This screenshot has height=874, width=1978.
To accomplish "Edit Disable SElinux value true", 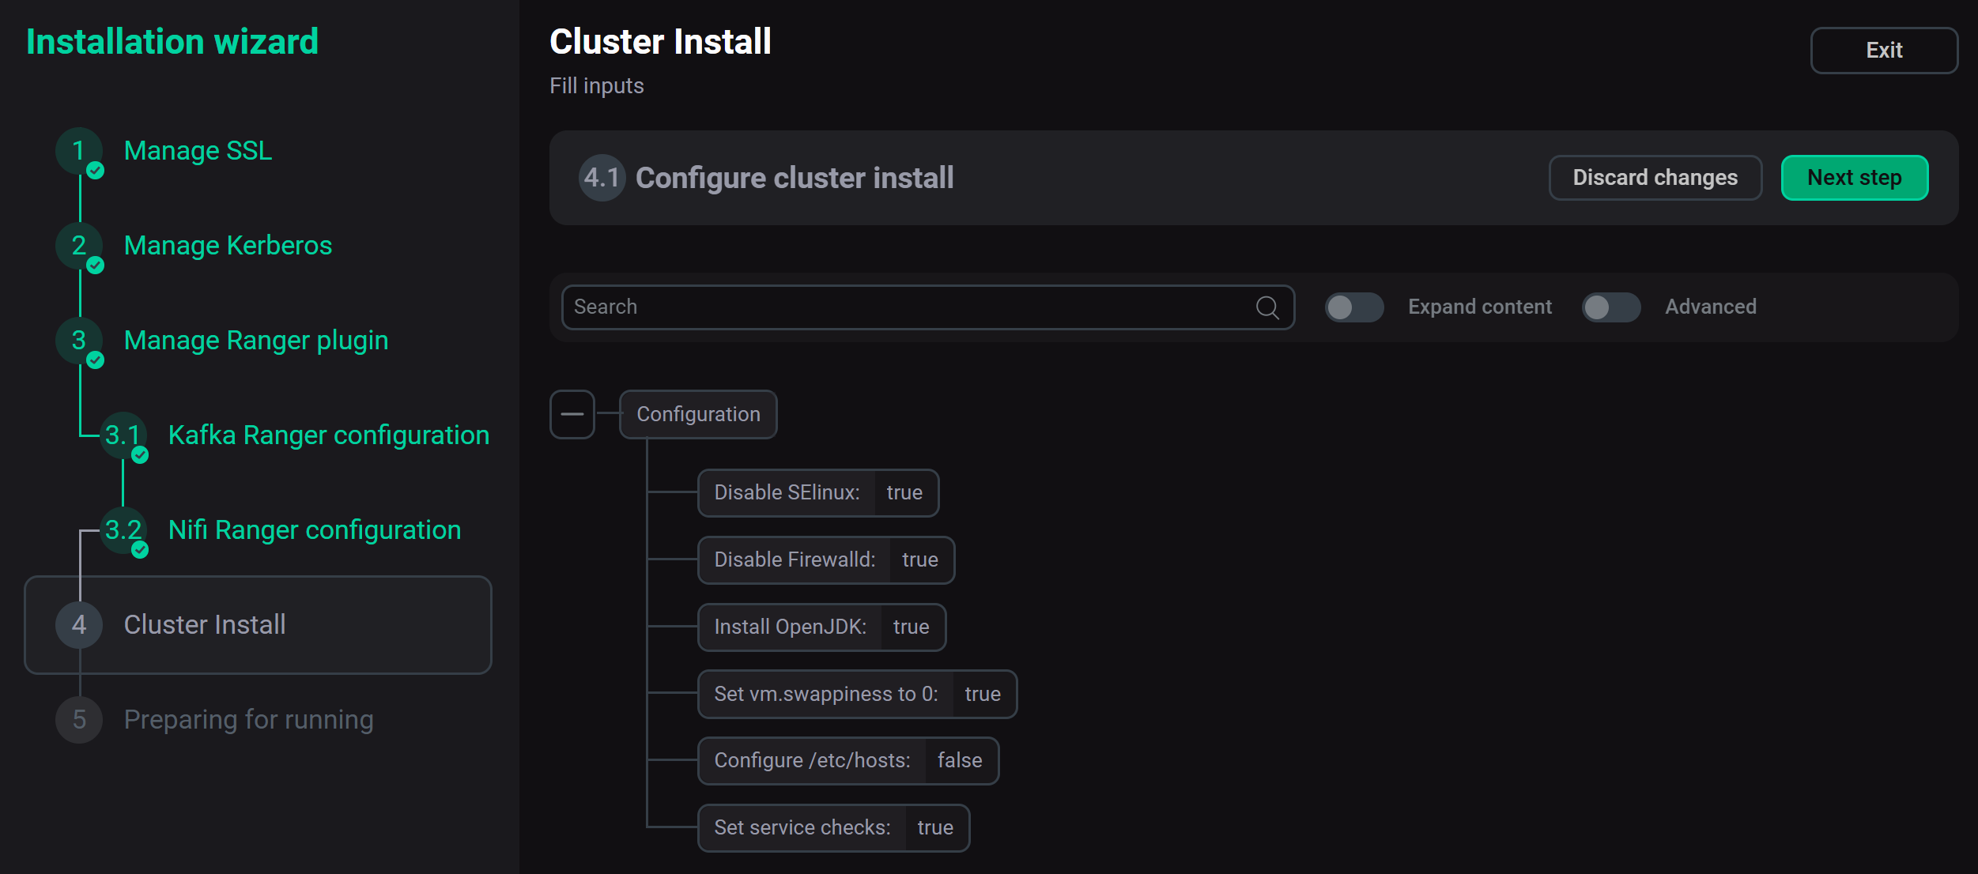I will coord(904,493).
